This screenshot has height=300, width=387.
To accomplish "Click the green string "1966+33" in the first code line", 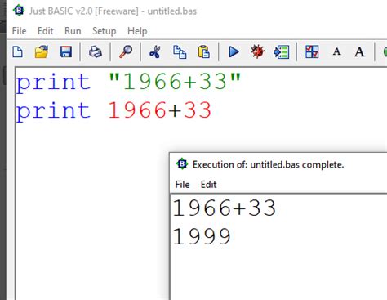I will coord(175,82).
